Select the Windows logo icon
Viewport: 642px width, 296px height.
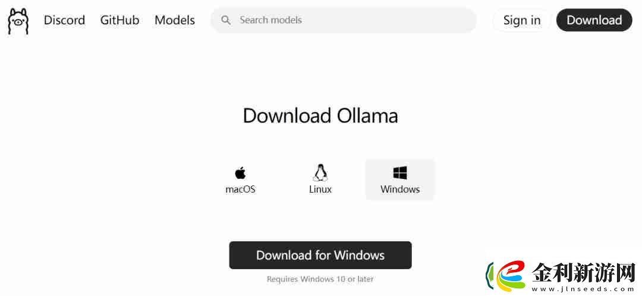point(400,173)
